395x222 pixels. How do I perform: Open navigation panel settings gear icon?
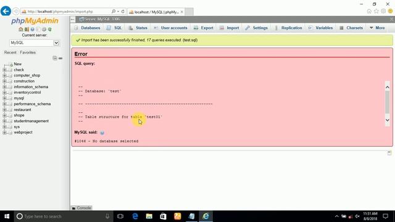tap(44, 30)
